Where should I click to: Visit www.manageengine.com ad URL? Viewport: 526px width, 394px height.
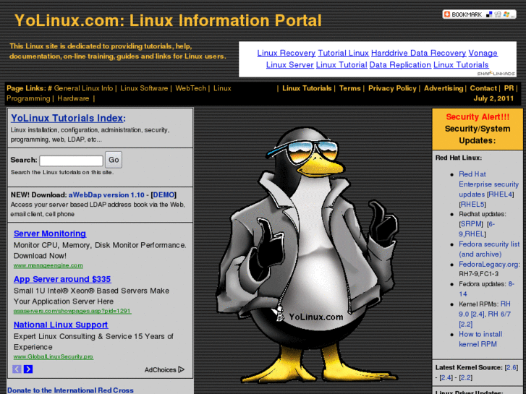(x=48, y=265)
